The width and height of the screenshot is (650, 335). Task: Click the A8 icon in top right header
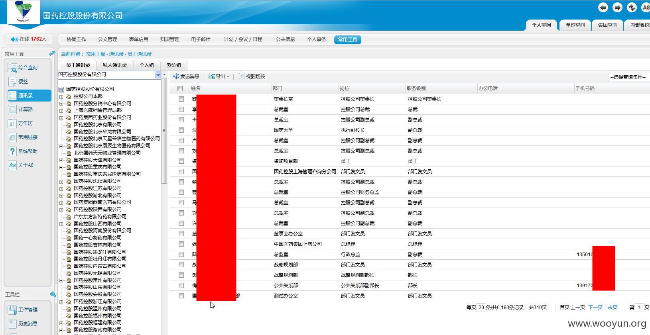click(x=646, y=8)
